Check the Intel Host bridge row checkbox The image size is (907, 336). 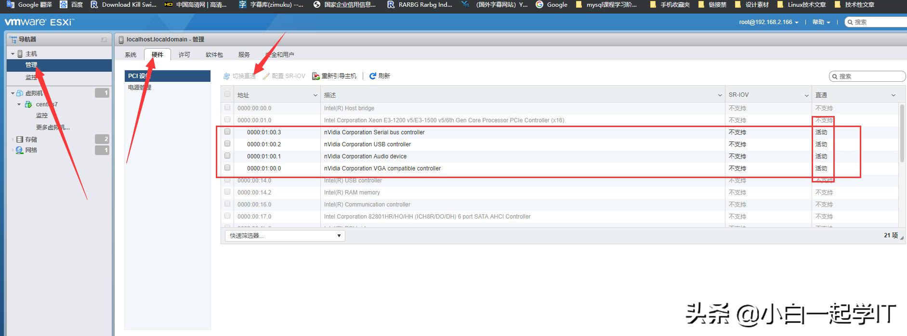coord(227,107)
